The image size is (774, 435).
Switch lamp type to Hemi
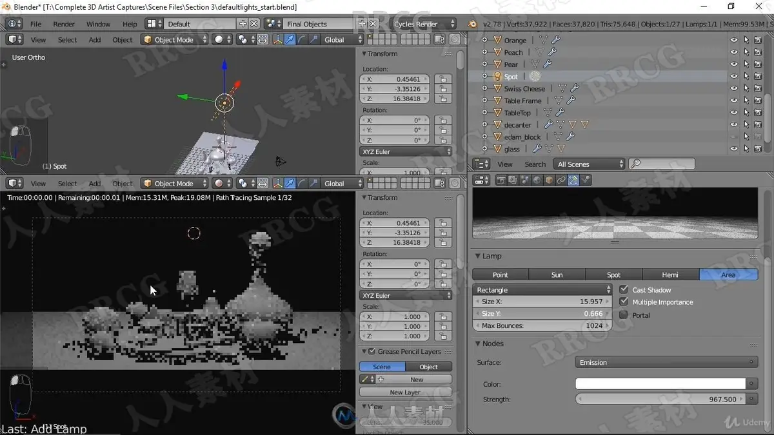[670, 275]
